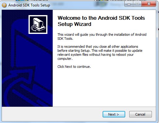
Task: Minimize the Android SDK Tools Setup window
Action: pyautogui.click(x=129, y=4)
